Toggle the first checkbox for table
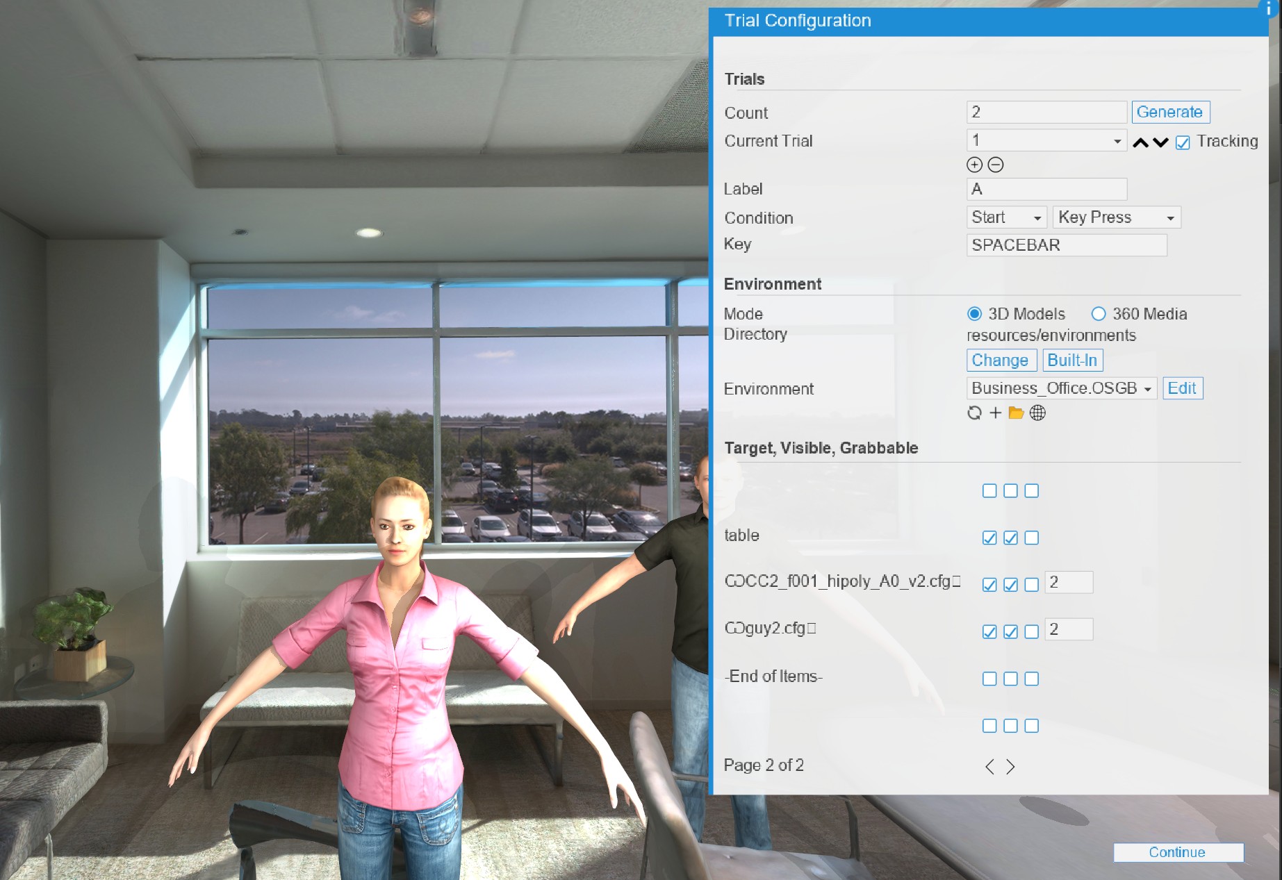The width and height of the screenshot is (1282, 880). 989,537
